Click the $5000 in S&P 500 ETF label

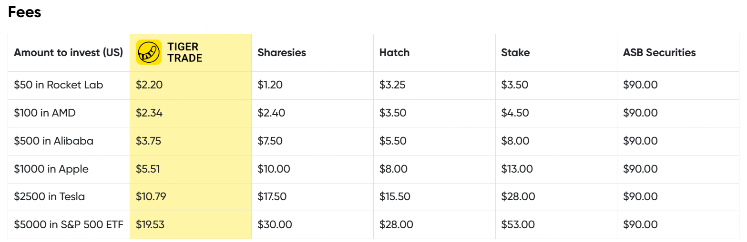(68, 224)
